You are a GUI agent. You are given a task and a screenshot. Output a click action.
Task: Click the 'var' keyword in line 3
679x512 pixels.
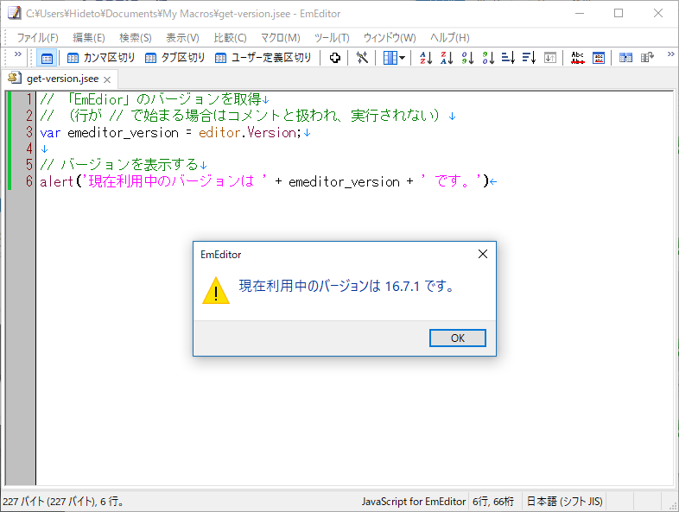pos(50,132)
